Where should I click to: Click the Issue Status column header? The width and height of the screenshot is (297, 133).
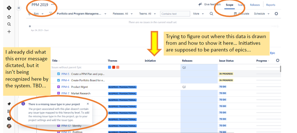226,61
